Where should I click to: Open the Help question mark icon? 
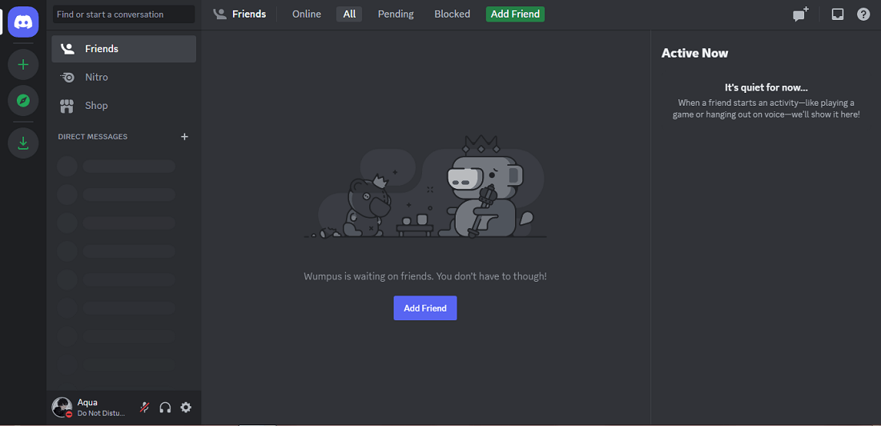coord(863,14)
